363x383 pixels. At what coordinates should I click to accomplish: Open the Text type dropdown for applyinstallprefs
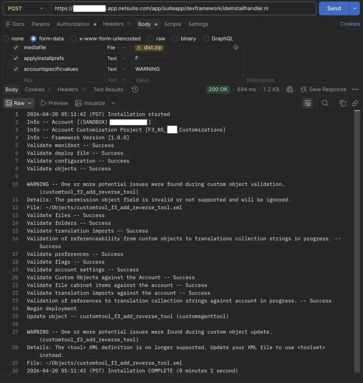(x=117, y=58)
